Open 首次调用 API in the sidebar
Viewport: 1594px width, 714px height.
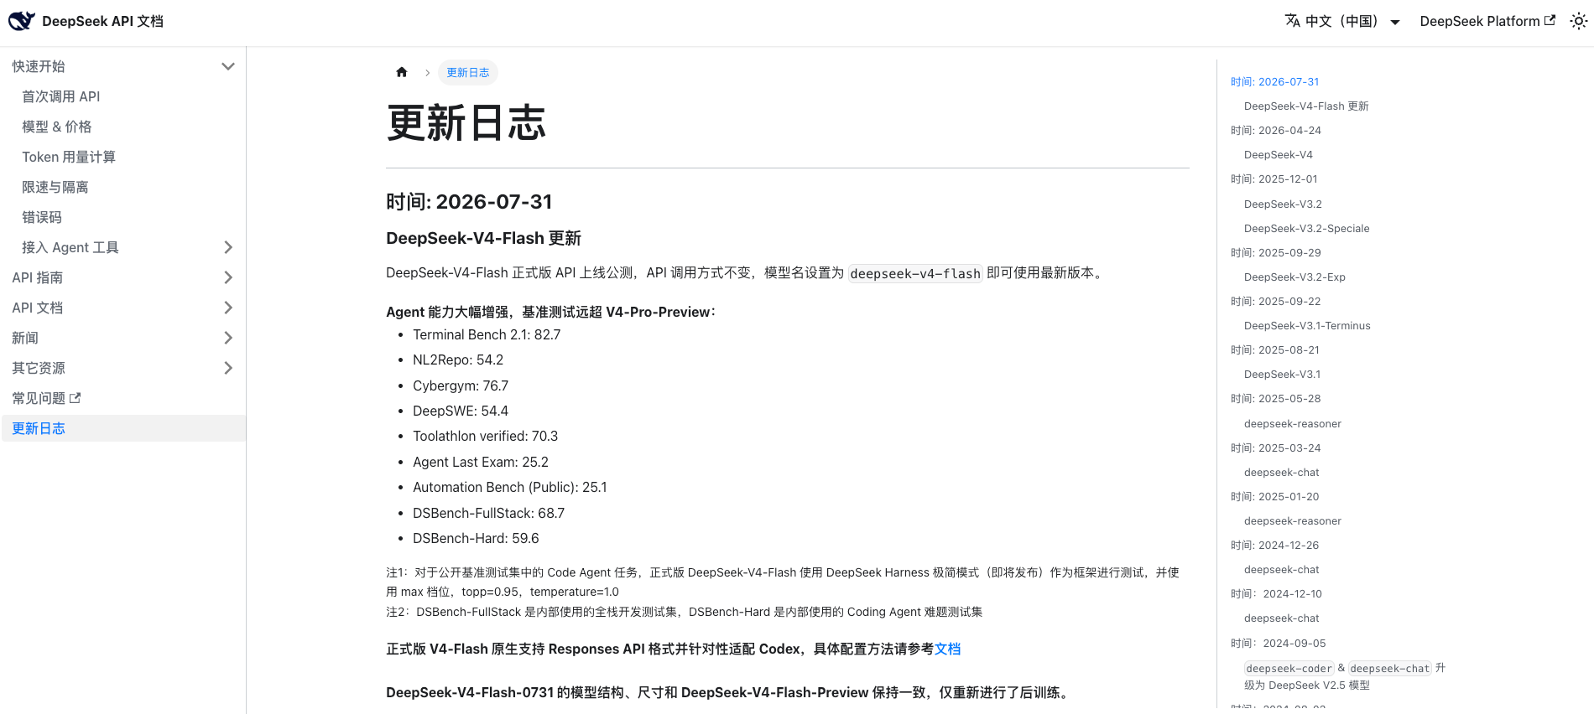click(x=61, y=96)
